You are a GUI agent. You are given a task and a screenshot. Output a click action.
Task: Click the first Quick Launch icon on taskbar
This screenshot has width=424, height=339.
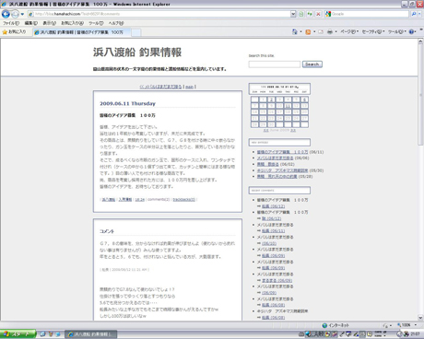[42, 334]
